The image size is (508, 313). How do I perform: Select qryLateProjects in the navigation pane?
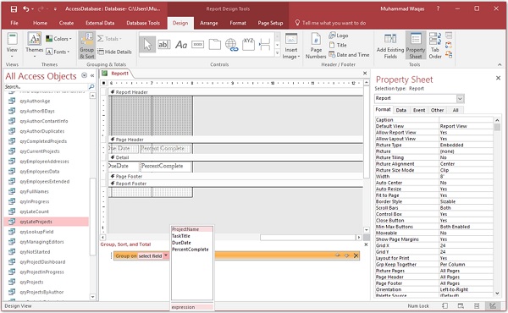click(47, 222)
